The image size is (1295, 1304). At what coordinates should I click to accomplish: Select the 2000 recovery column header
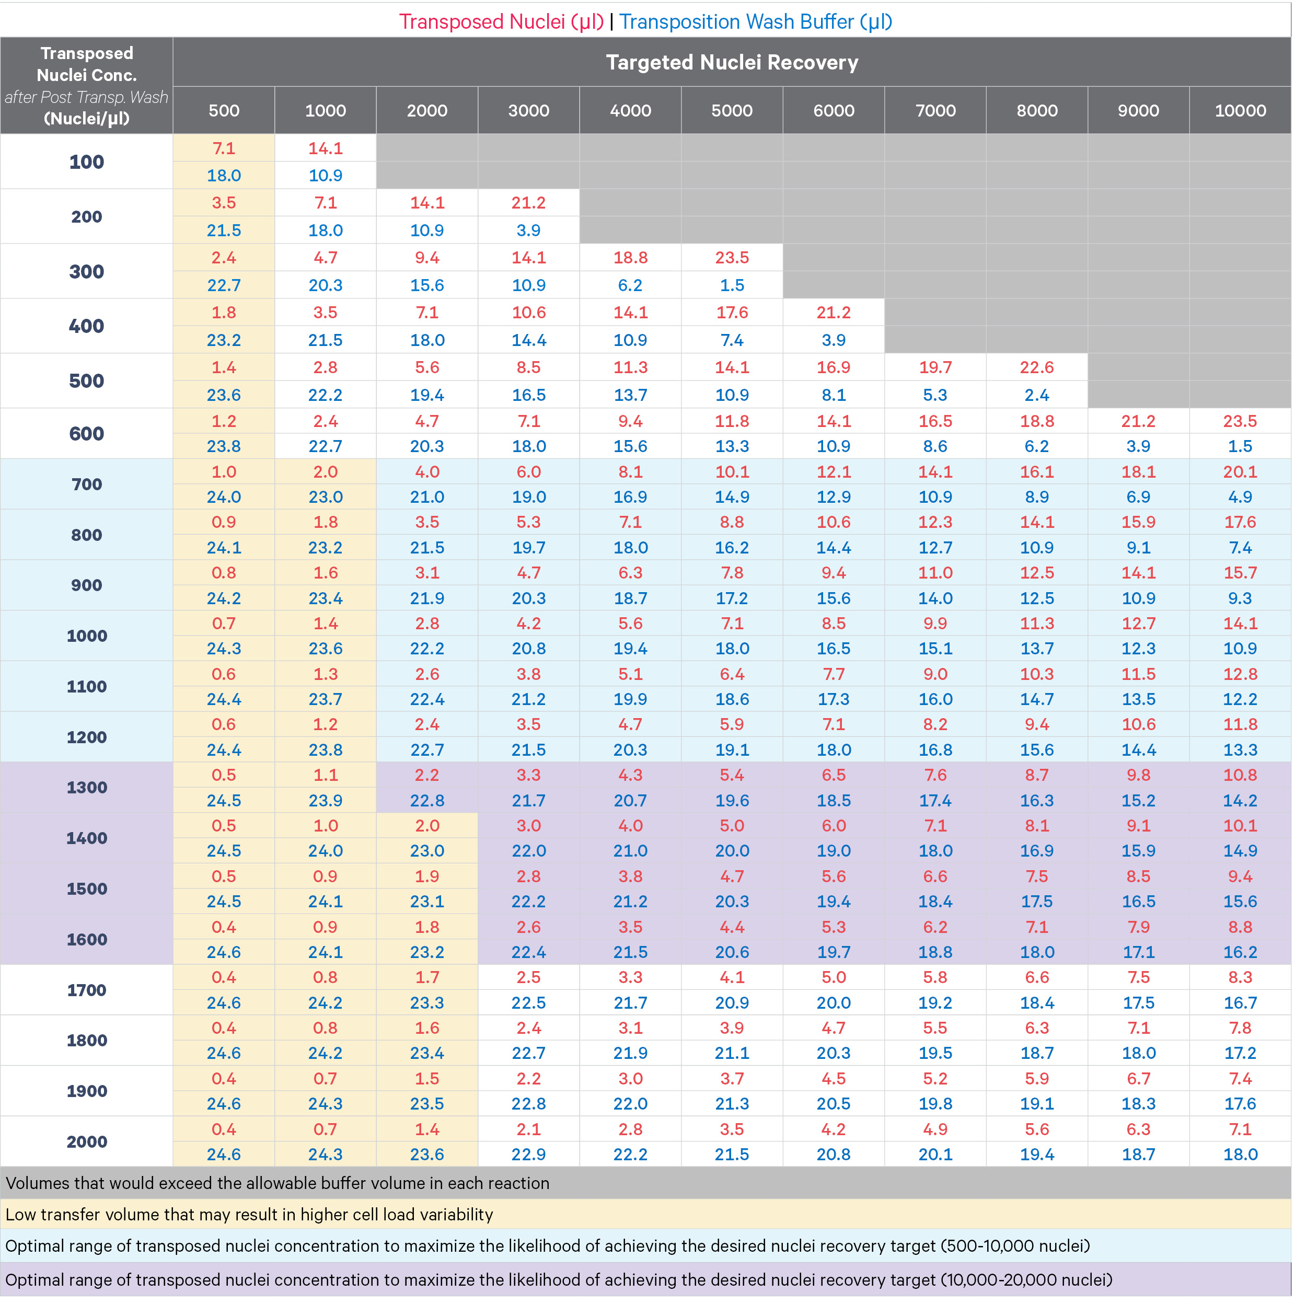[x=426, y=111]
